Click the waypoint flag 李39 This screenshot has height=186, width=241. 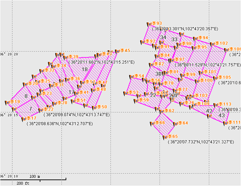66,57
